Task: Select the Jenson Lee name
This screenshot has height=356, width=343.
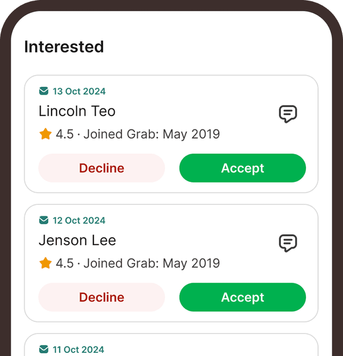Action: pos(77,240)
